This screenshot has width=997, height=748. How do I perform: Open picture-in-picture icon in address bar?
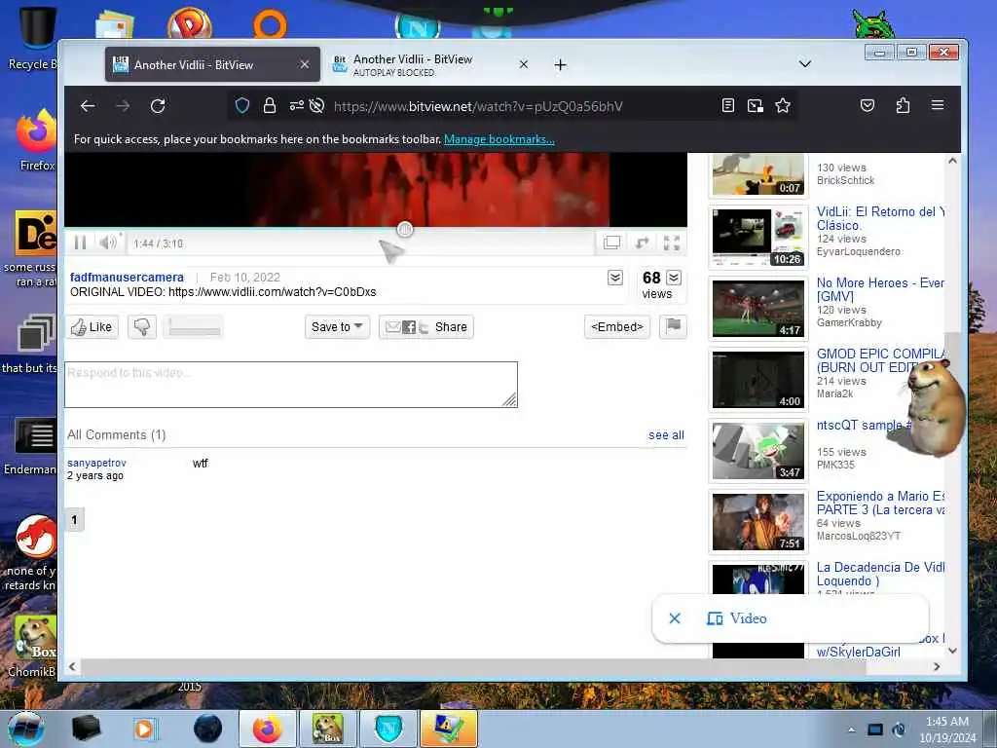[755, 105]
